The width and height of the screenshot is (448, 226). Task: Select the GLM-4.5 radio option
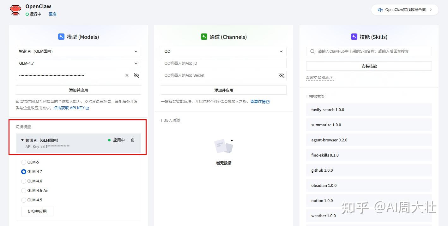tap(24, 200)
